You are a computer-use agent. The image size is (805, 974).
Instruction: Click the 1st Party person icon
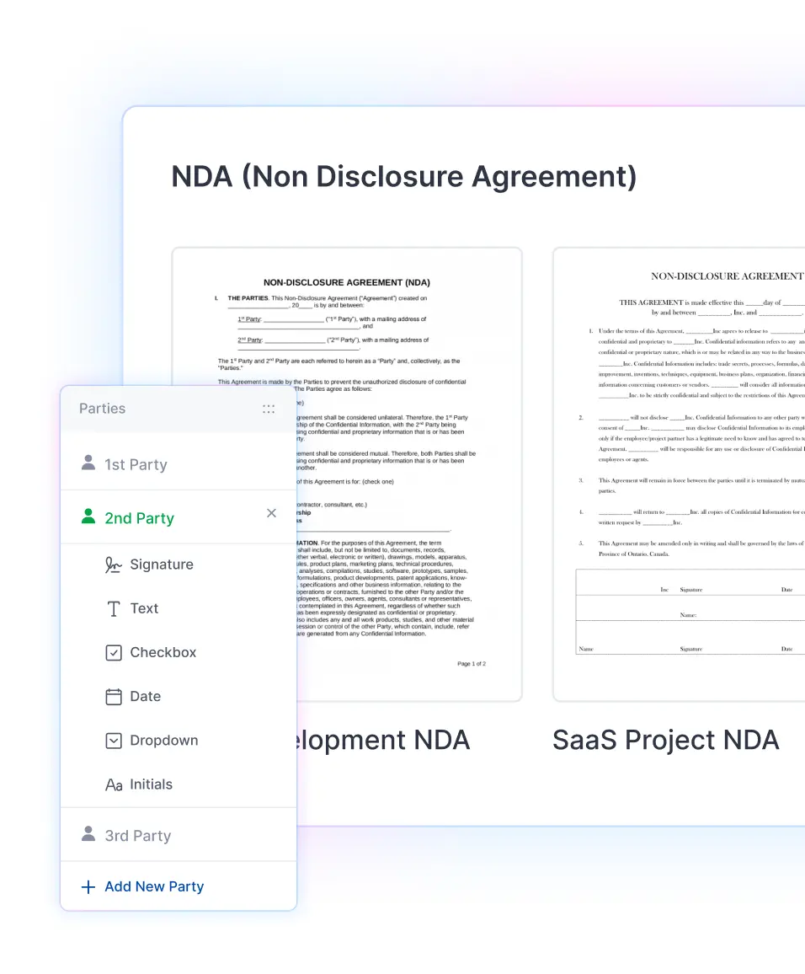(x=88, y=463)
